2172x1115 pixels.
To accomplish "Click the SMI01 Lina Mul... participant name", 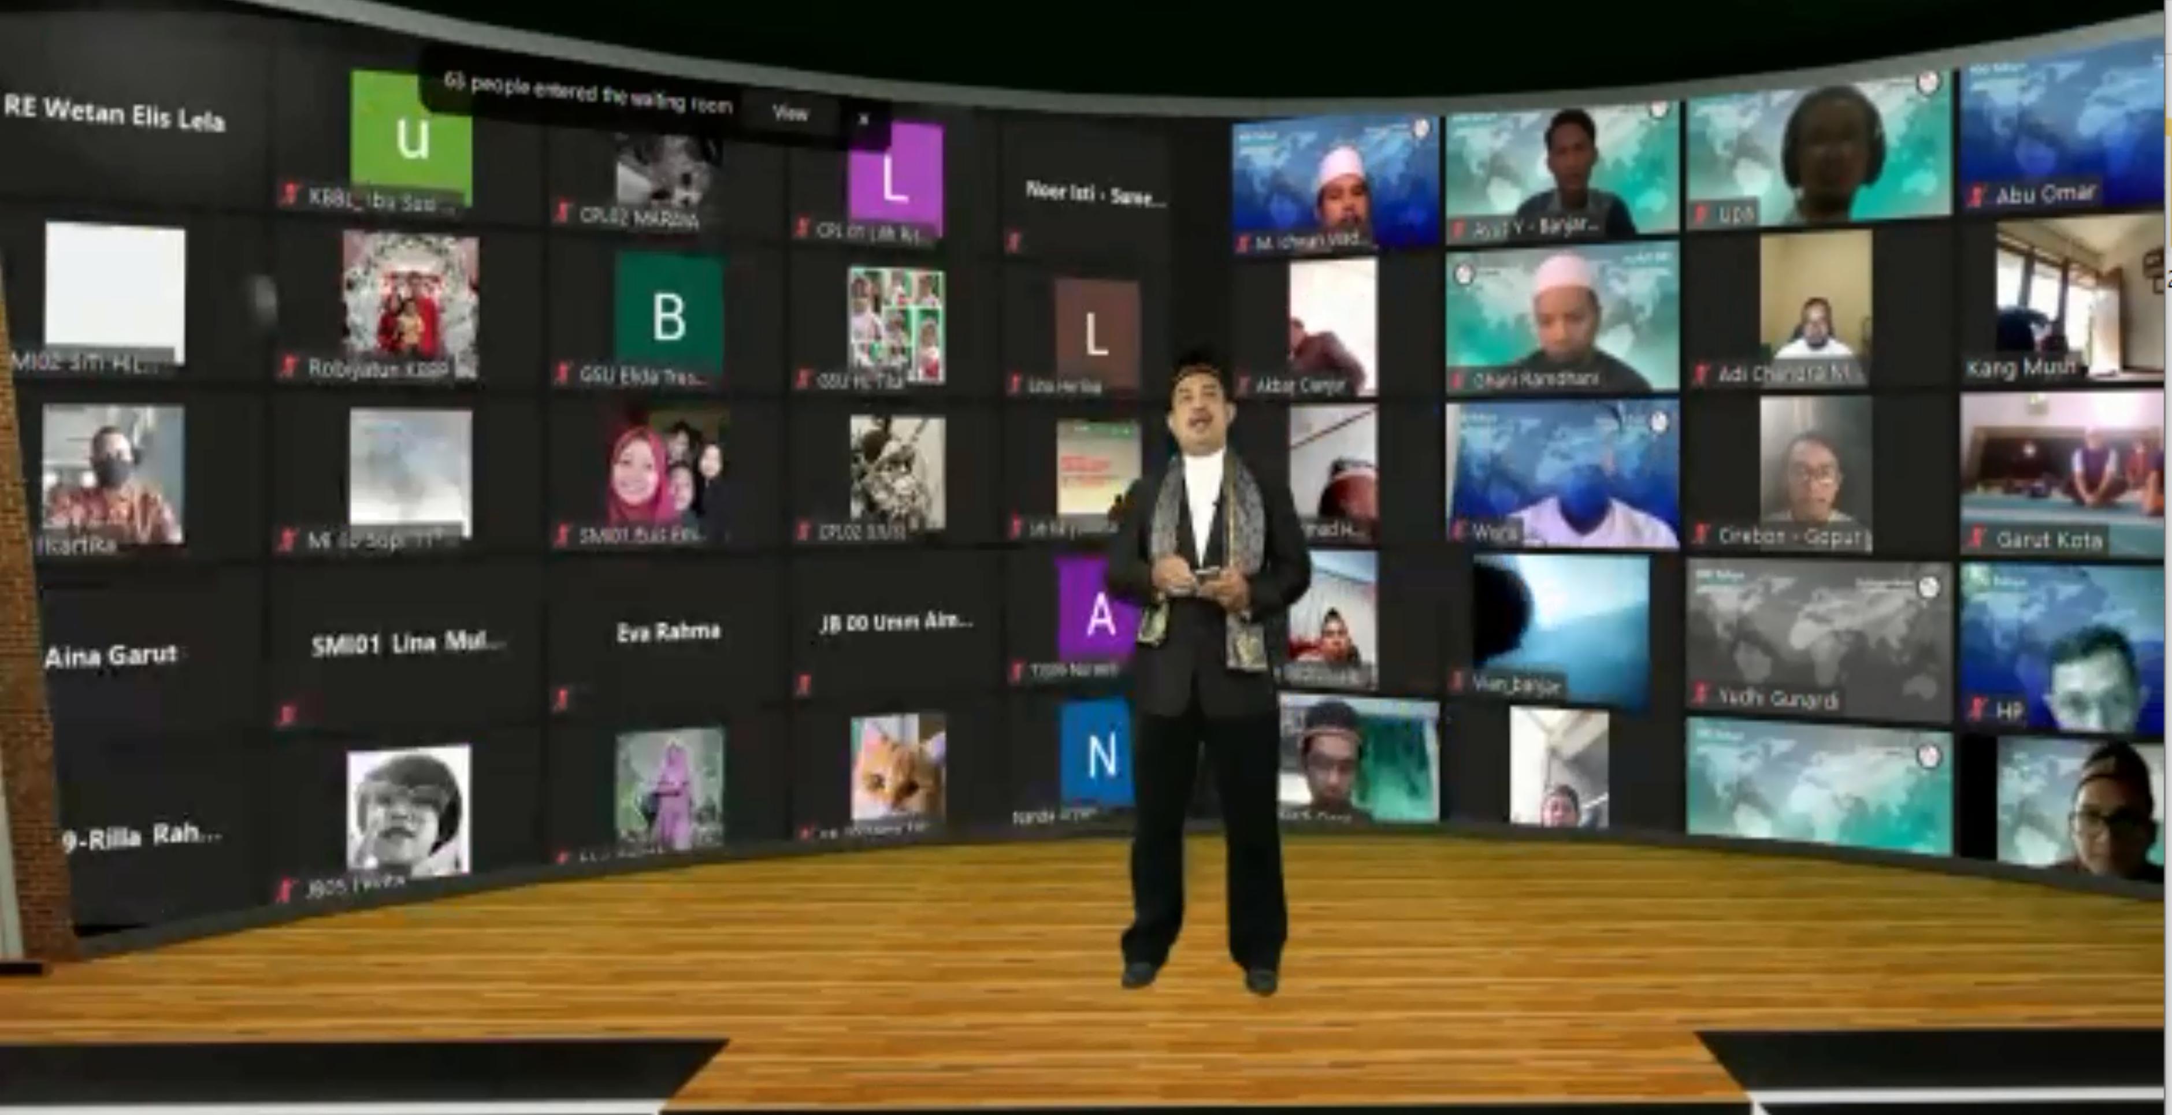I will click(409, 644).
